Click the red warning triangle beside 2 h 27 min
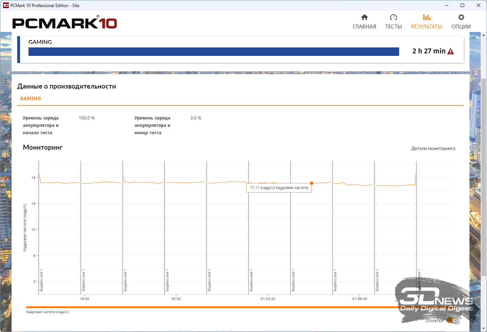The height and width of the screenshot is (332, 487). tap(451, 52)
